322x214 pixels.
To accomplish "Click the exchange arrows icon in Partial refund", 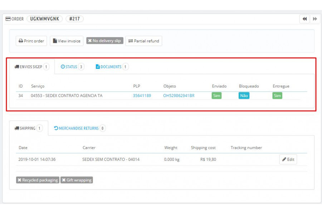I will point(131,41).
